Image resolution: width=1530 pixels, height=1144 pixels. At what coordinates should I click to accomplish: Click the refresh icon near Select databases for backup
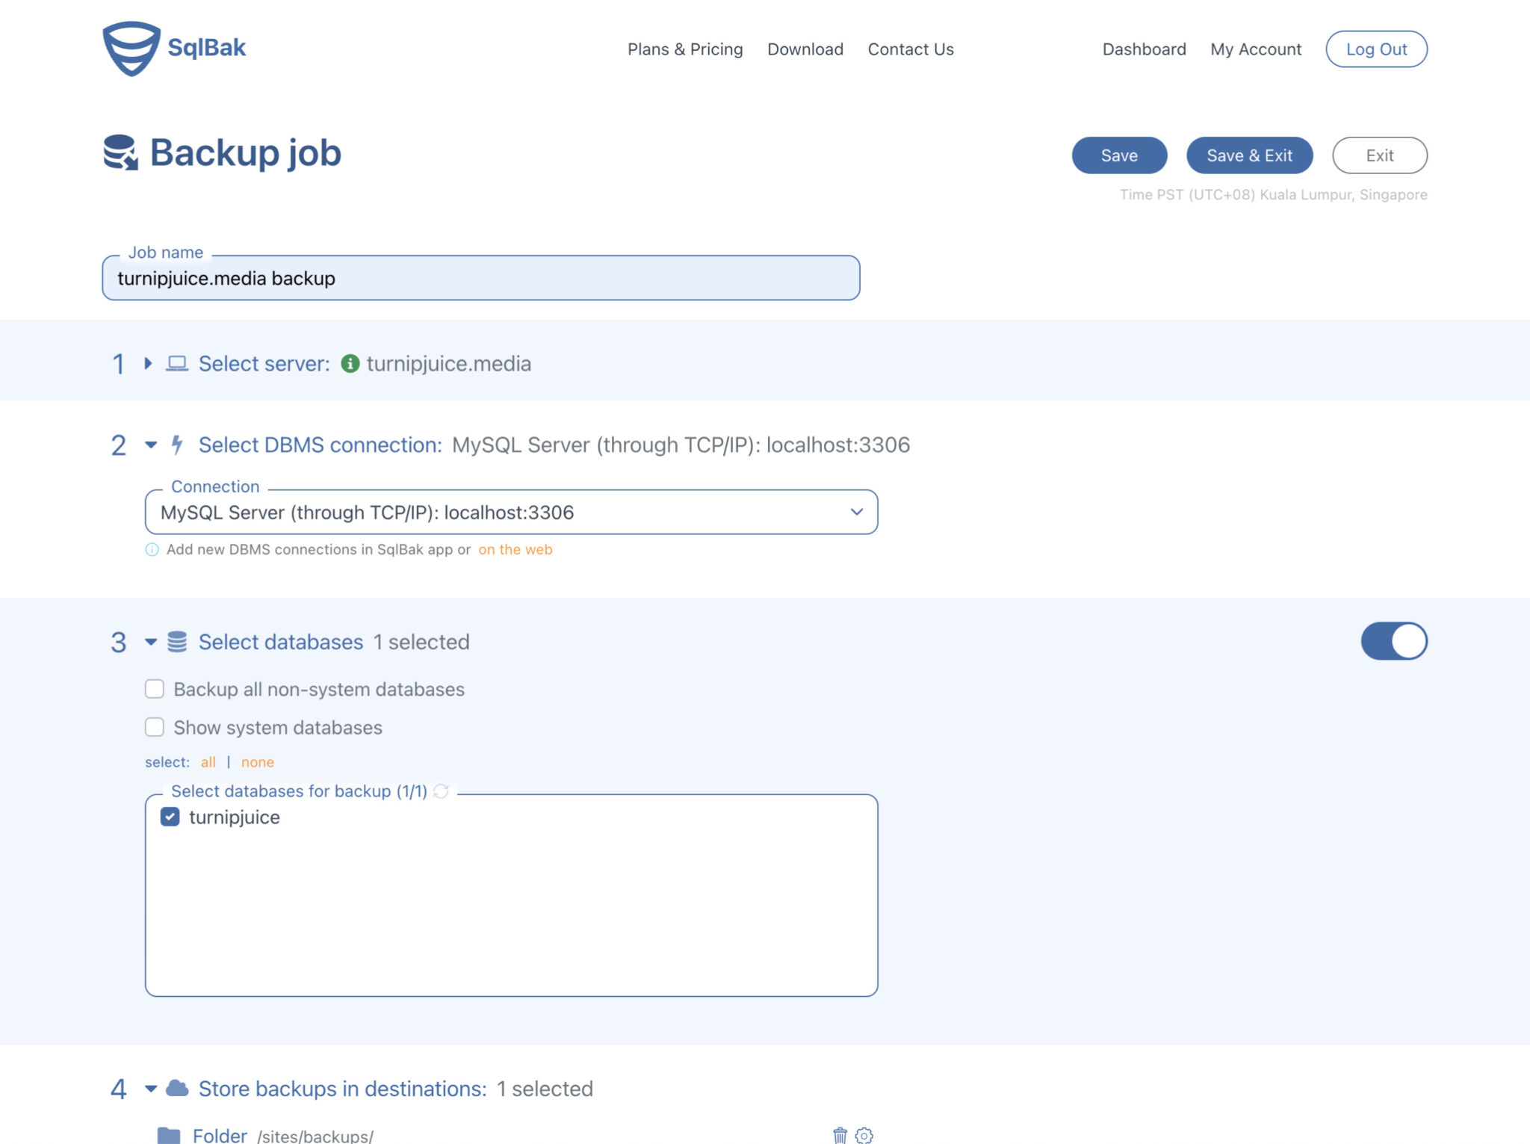[x=440, y=791]
